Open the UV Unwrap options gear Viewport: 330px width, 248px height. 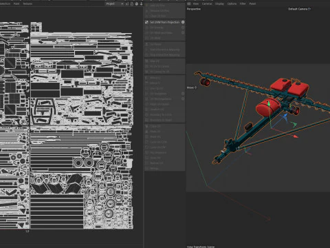183,28
